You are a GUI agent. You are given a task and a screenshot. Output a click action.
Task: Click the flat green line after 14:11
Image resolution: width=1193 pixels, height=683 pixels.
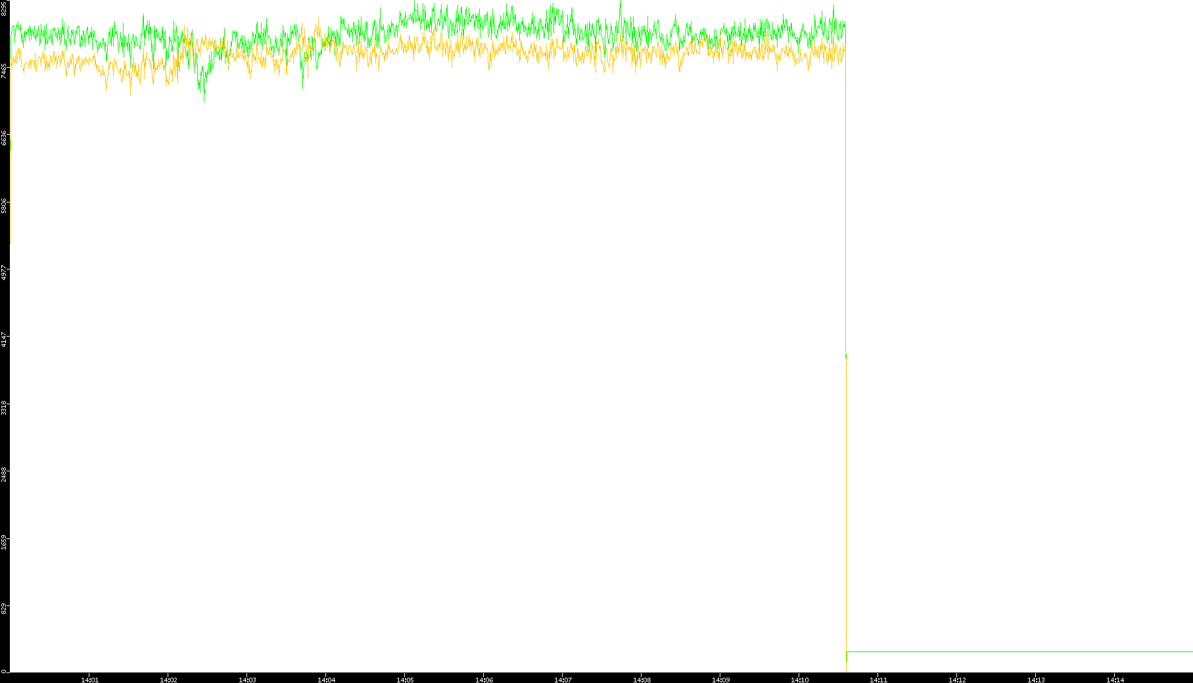[1019, 652]
